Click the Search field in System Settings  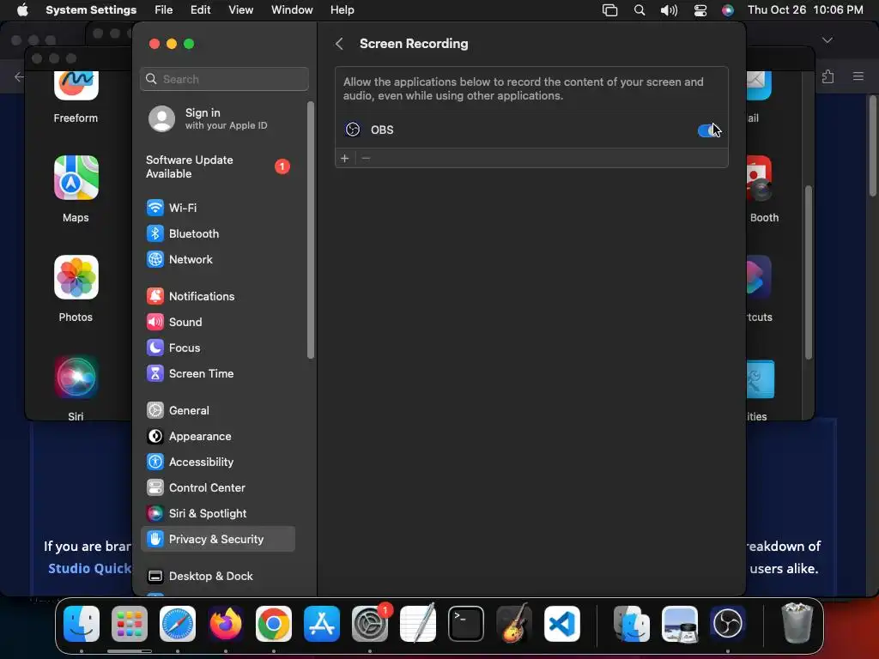pyautogui.click(x=224, y=79)
